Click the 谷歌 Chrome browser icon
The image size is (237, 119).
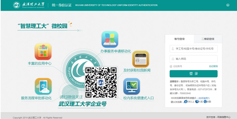[x=205, y=102]
